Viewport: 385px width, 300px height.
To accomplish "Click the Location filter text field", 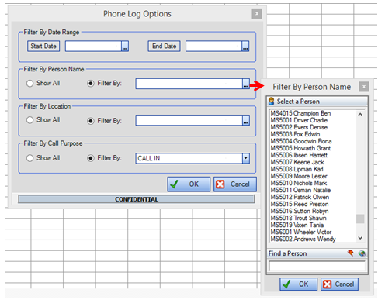I will (x=189, y=120).
